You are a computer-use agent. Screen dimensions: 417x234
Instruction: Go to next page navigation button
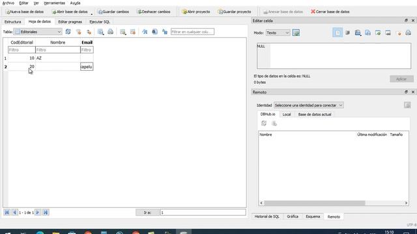point(38,213)
